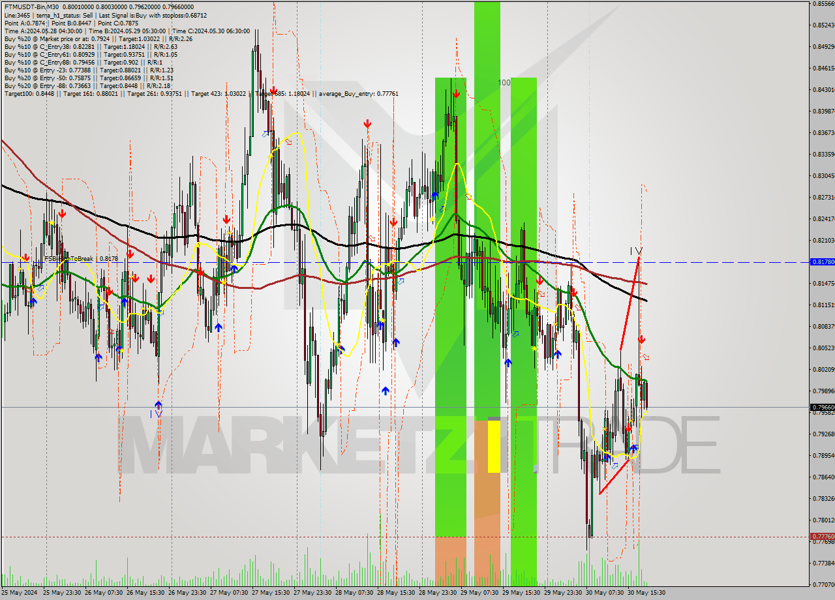Click the 0.84301 price axis label
835x600 pixels.
823,90
